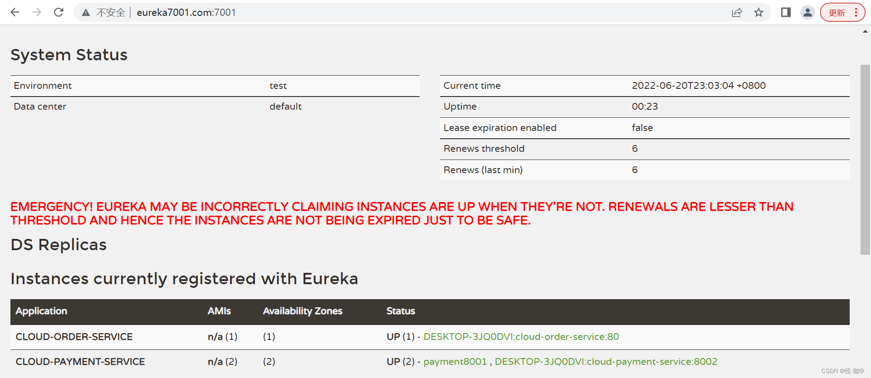Click the not-secure warning triangle icon
This screenshot has width=871, height=378.
[x=86, y=13]
